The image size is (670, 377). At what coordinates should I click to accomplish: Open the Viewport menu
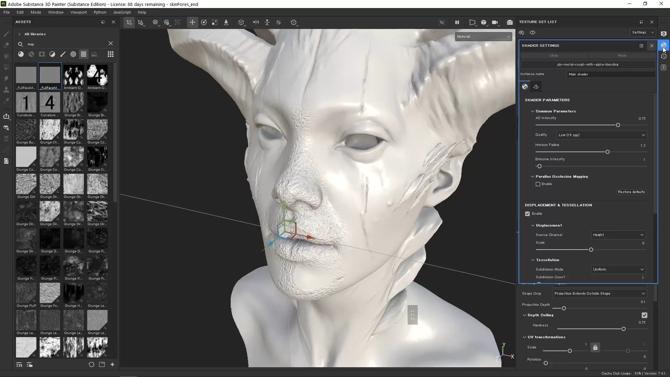pyautogui.click(x=79, y=12)
